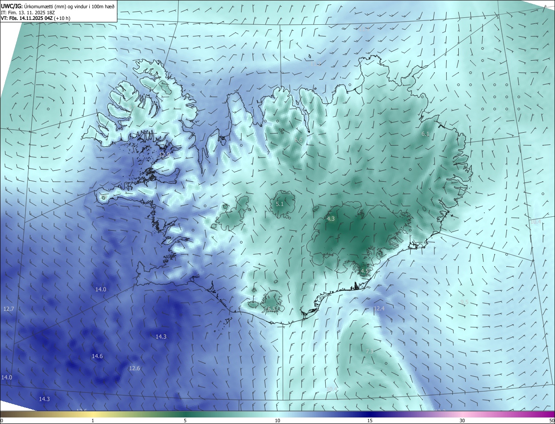Click the 50 tick on the colour scale

pyautogui.click(x=552, y=421)
